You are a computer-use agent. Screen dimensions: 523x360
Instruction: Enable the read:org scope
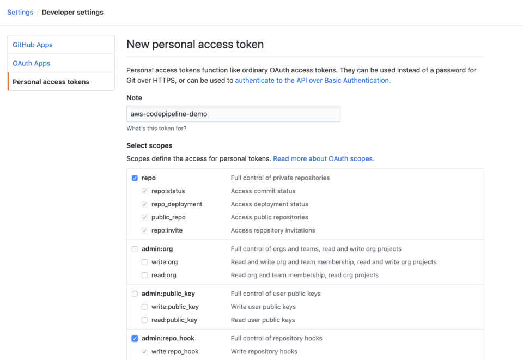click(x=144, y=275)
